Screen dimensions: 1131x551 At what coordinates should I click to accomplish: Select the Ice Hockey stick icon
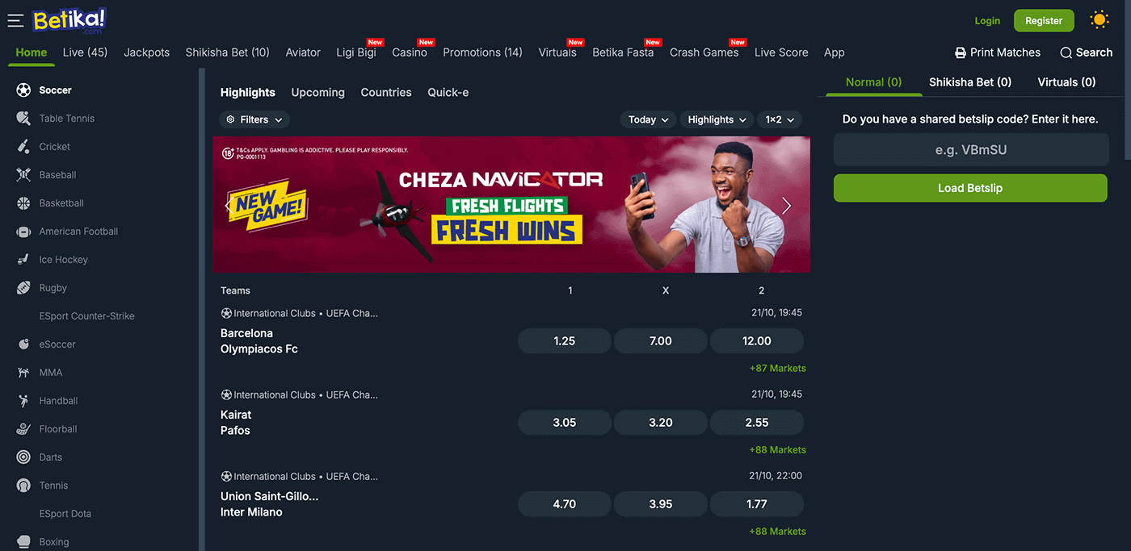point(23,259)
